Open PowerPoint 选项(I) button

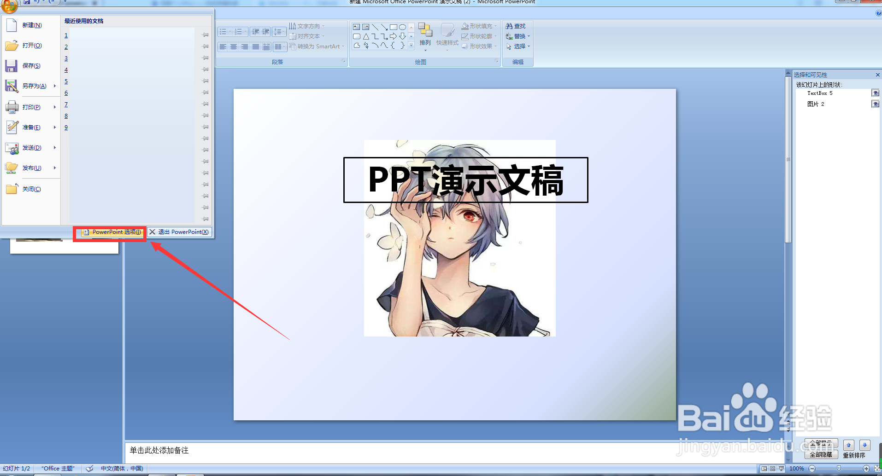pyautogui.click(x=112, y=232)
